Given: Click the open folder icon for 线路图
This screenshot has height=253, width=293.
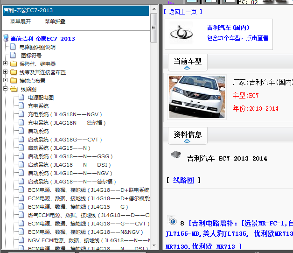Looking at the screenshot, I should click(x=14, y=89).
